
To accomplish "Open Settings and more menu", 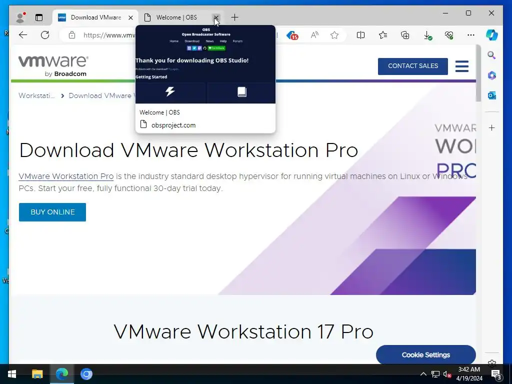I will click(x=471, y=35).
